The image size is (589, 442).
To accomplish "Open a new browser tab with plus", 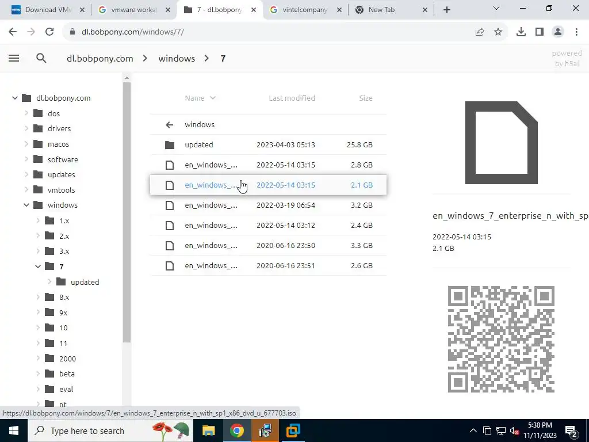I will [x=446, y=10].
